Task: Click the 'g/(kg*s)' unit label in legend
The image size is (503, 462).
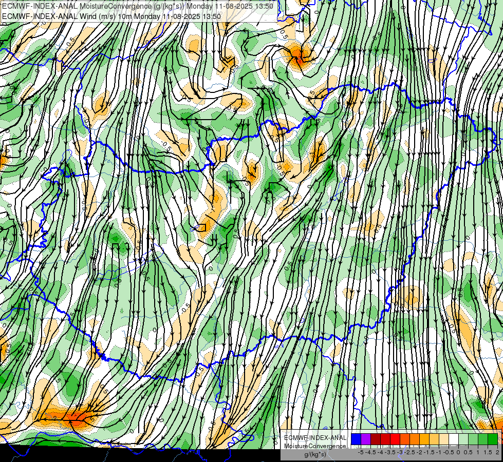Action: [x=315, y=455]
